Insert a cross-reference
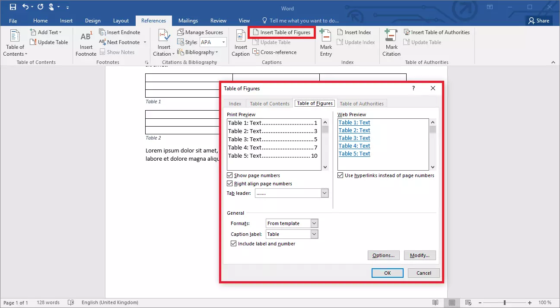This screenshot has width=560, height=308. pyautogui.click(x=274, y=52)
